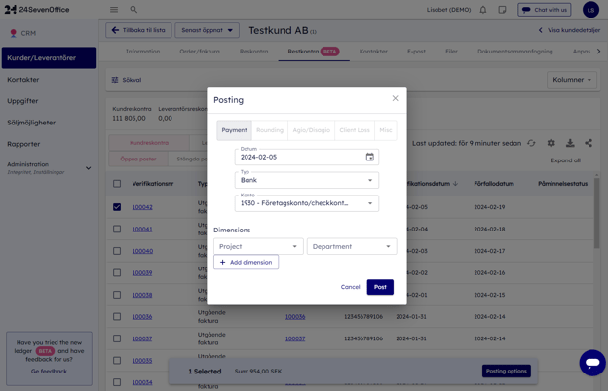Switch to the Rounding tab

pyautogui.click(x=270, y=130)
